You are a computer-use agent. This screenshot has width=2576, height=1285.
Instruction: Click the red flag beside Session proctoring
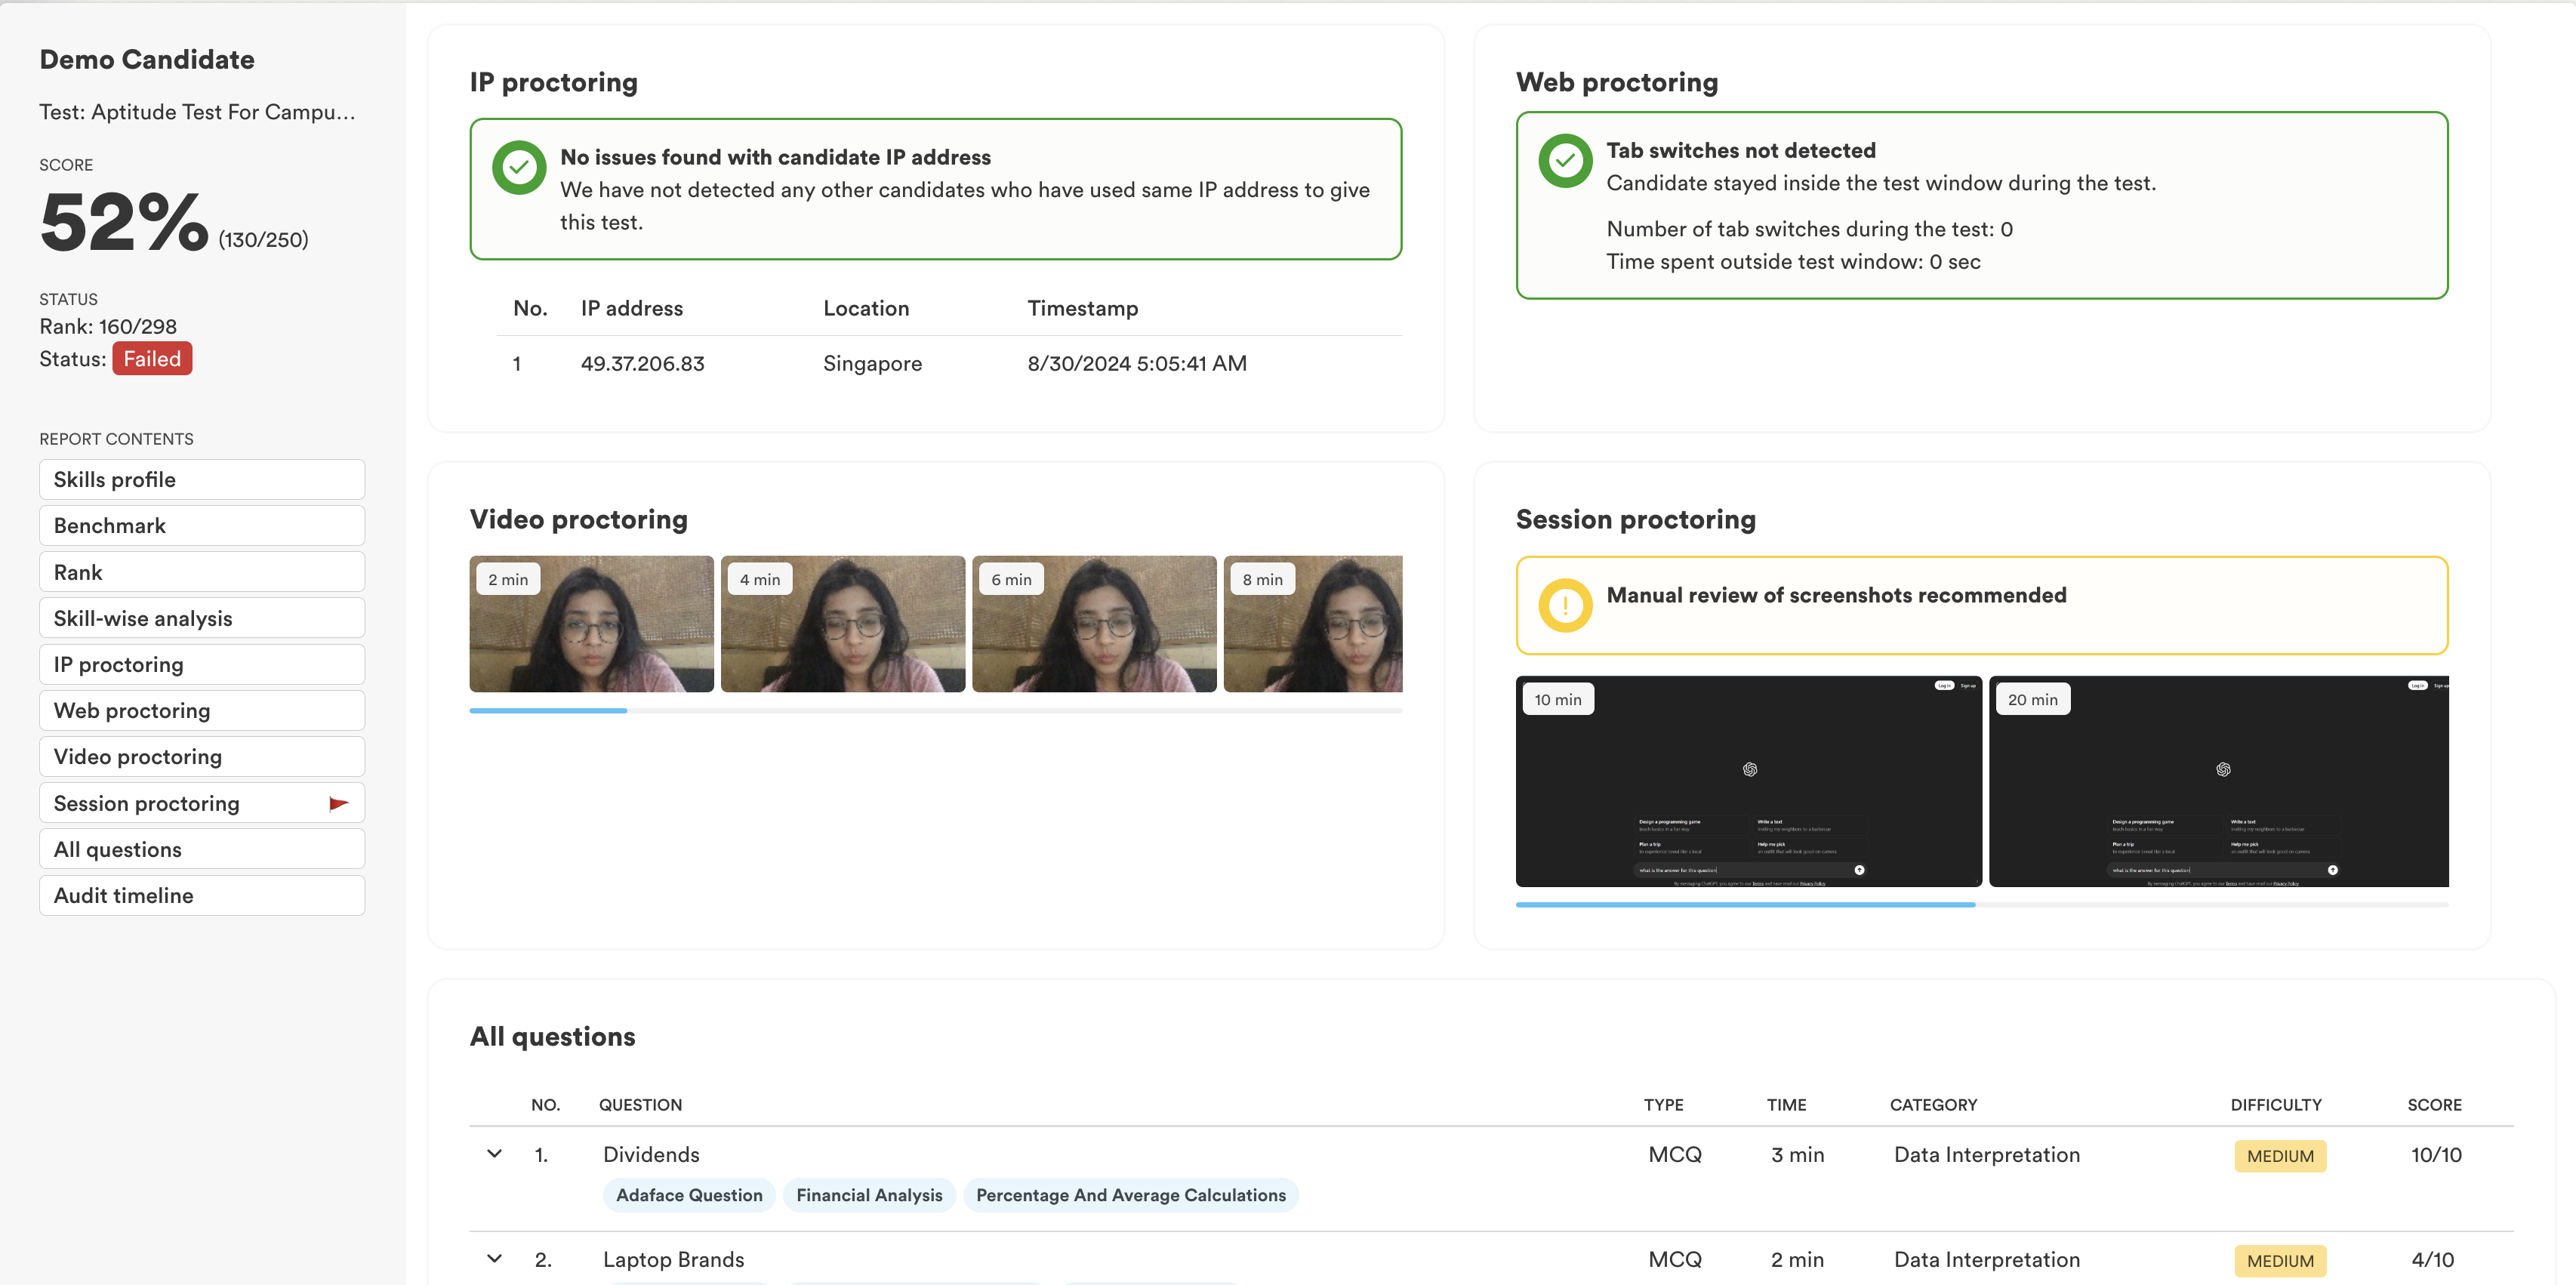(339, 803)
